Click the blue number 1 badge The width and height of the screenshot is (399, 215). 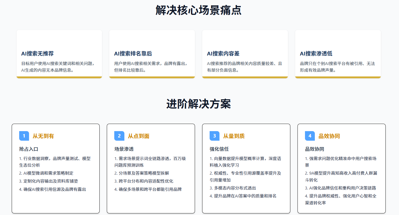click(x=24, y=136)
